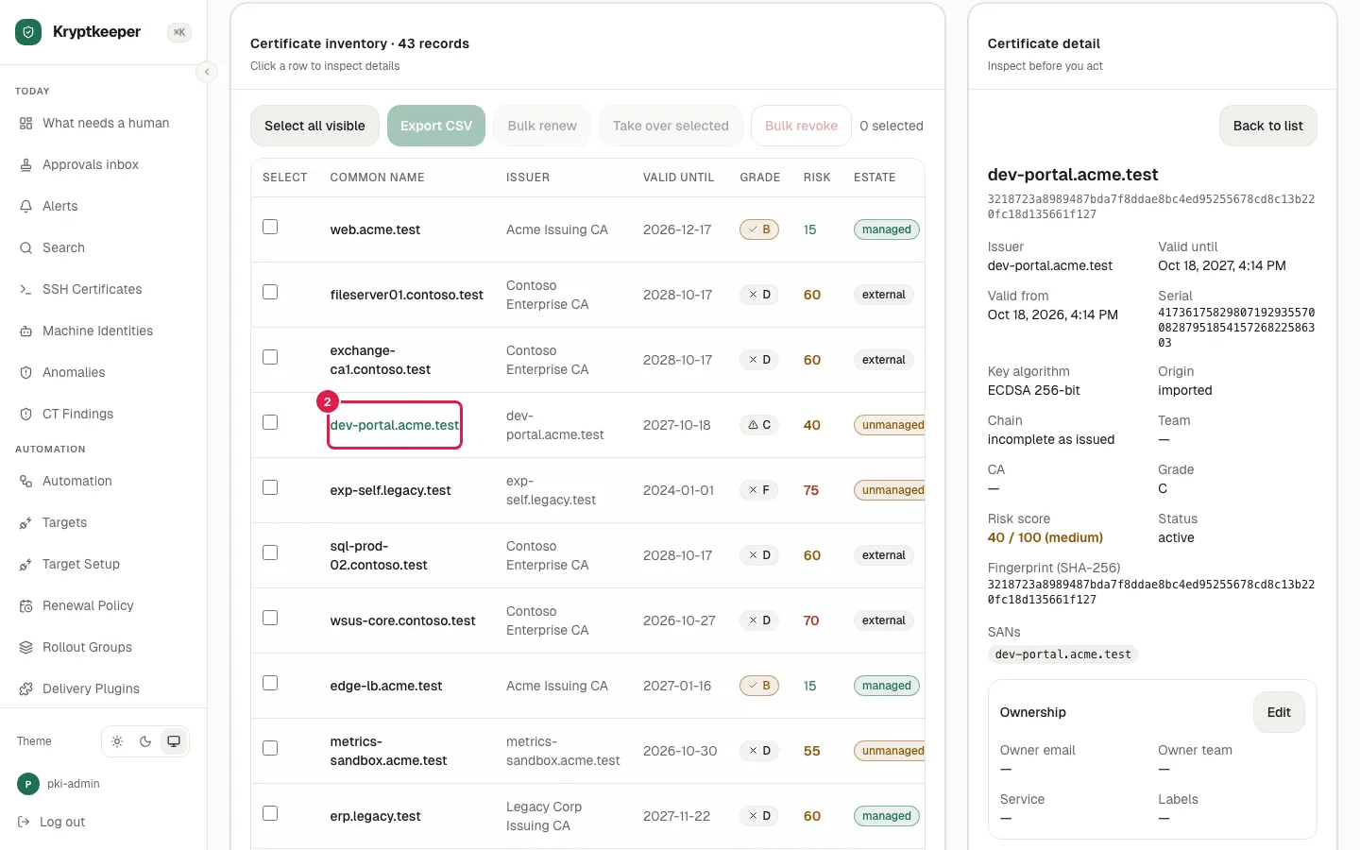
Task: Tick the checkbox for wsus-core.contoso.test
Action: pyautogui.click(x=270, y=618)
